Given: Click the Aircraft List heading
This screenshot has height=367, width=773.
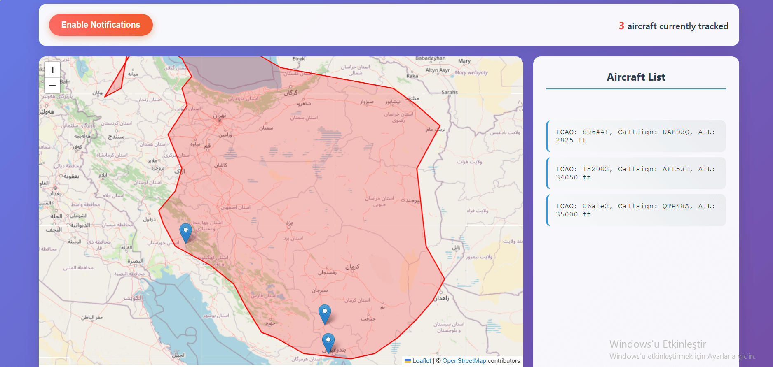Looking at the screenshot, I should 636,77.
